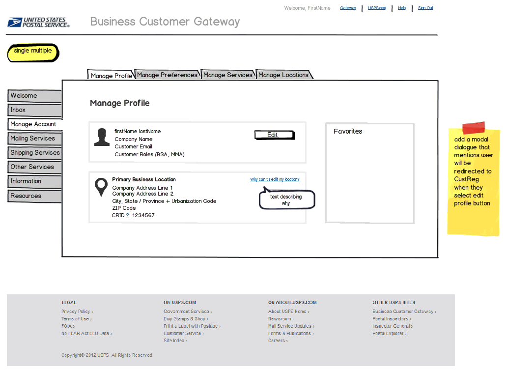Switch to Manage Services tab

(228, 75)
